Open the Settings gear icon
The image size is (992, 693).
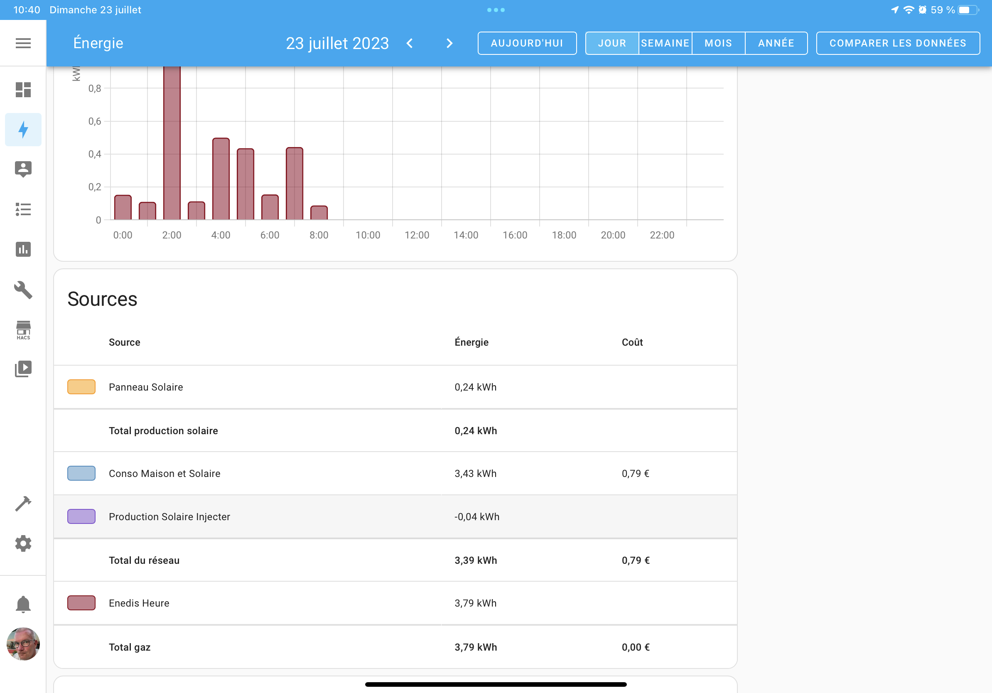pos(23,543)
